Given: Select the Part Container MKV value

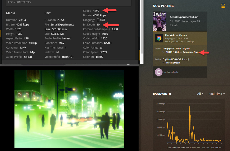Looking at the screenshot, I should [x=61, y=43].
